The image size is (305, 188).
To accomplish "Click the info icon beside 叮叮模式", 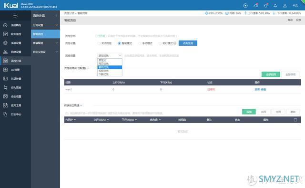I will coord(175,43).
